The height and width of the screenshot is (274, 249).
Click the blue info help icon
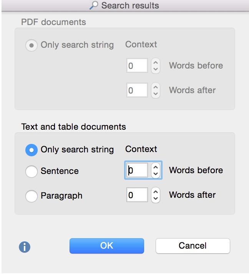(x=25, y=247)
